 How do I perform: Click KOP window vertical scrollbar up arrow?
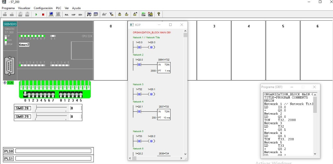(185, 31)
